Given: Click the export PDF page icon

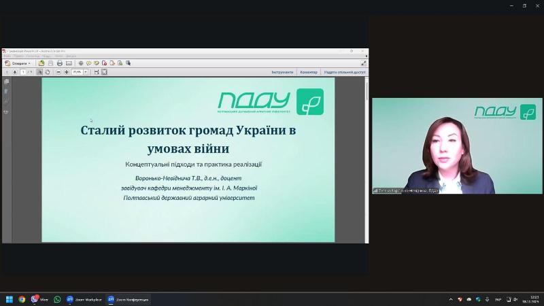Looking at the screenshot, I should [112, 63].
